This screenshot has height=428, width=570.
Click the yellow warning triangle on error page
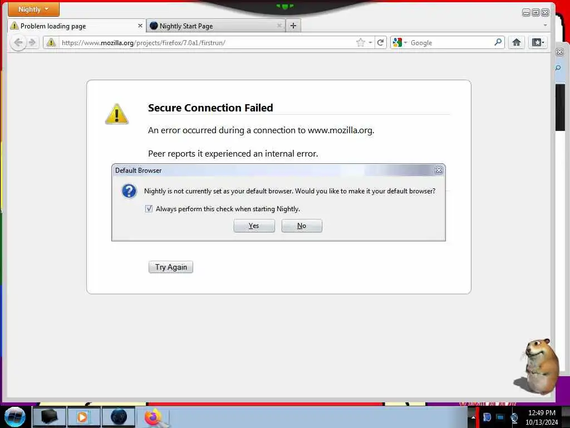(x=117, y=114)
